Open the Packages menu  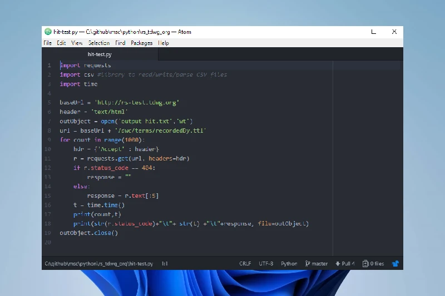click(x=141, y=43)
